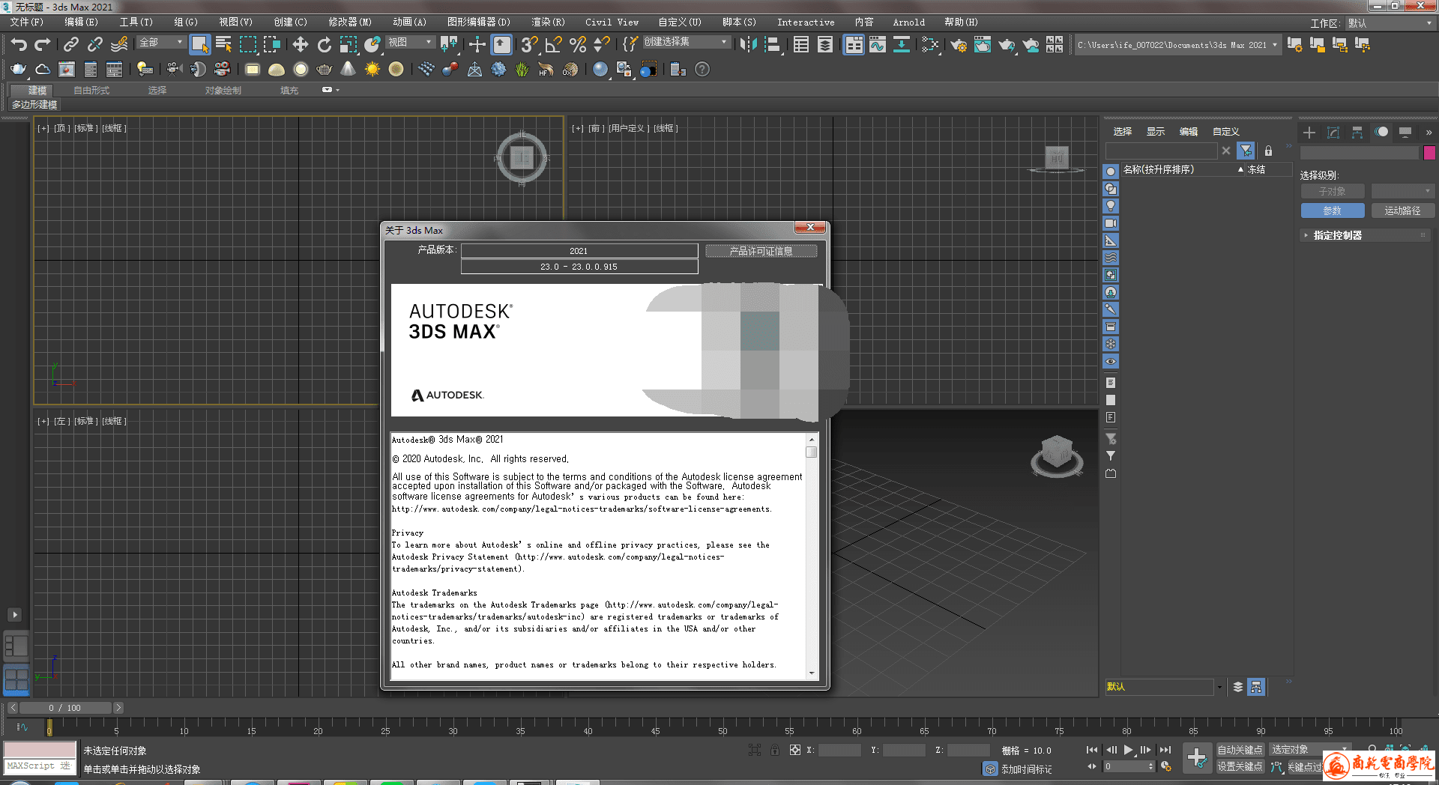
Task: Click the Redo arrow icon
Action: pyautogui.click(x=43, y=45)
